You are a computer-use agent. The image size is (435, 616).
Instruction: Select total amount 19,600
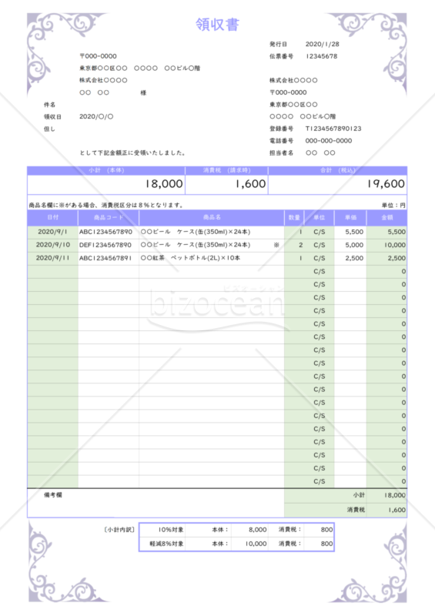pos(386,184)
